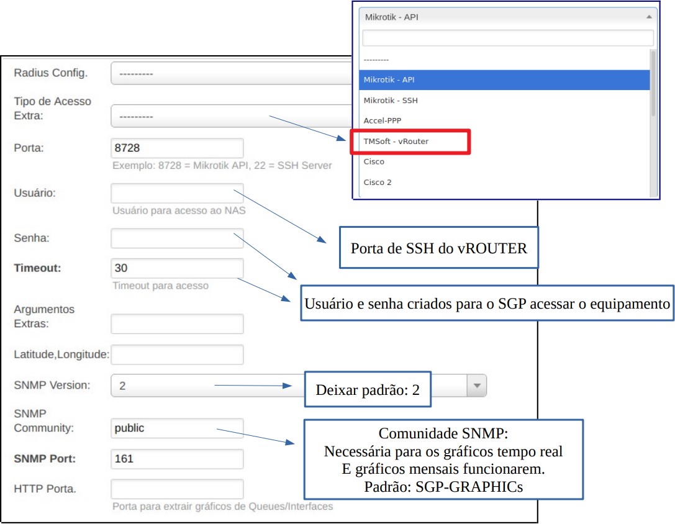Image resolution: width=675 pixels, height=524 pixels.
Task: Focus the Senha password field
Action: 177,238
